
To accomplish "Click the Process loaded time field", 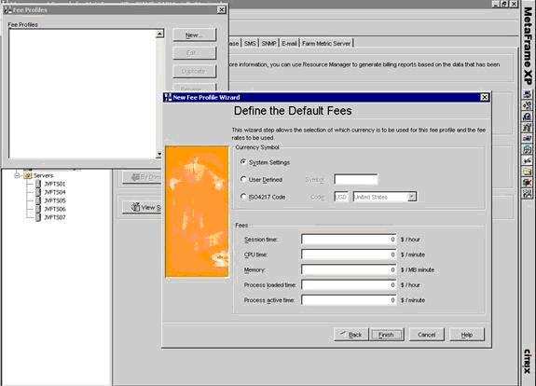I will click(x=349, y=284).
